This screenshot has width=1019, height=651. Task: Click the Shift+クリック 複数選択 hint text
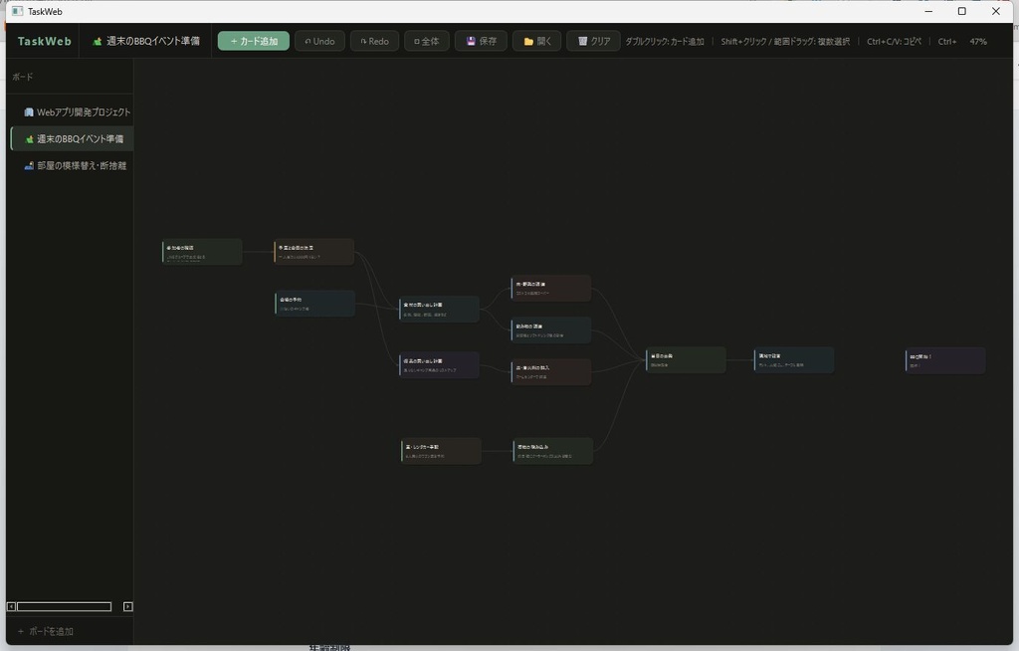click(785, 41)
